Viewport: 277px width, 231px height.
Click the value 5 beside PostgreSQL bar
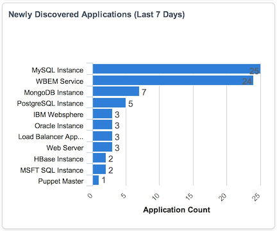click(131, 104)
